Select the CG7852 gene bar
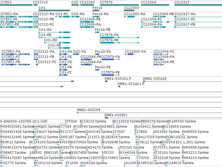 16,5
